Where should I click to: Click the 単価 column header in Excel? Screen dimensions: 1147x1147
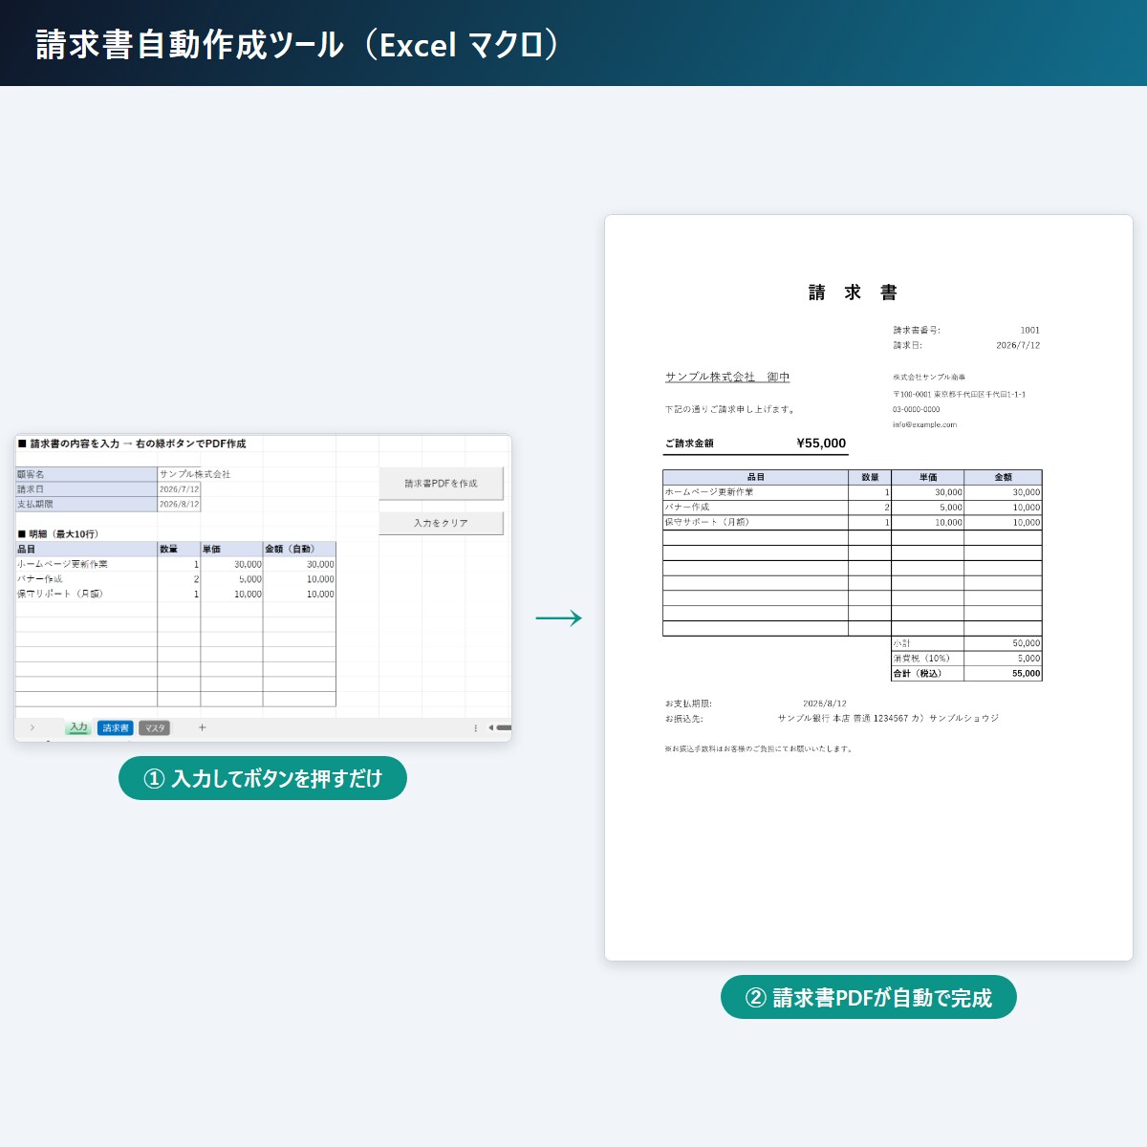[x=231, y=549]
